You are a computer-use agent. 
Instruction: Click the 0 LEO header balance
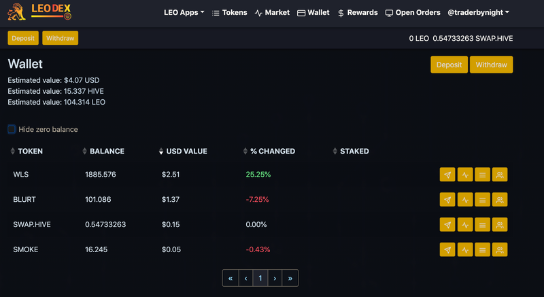pyautogui.click(x=419, y=39)
